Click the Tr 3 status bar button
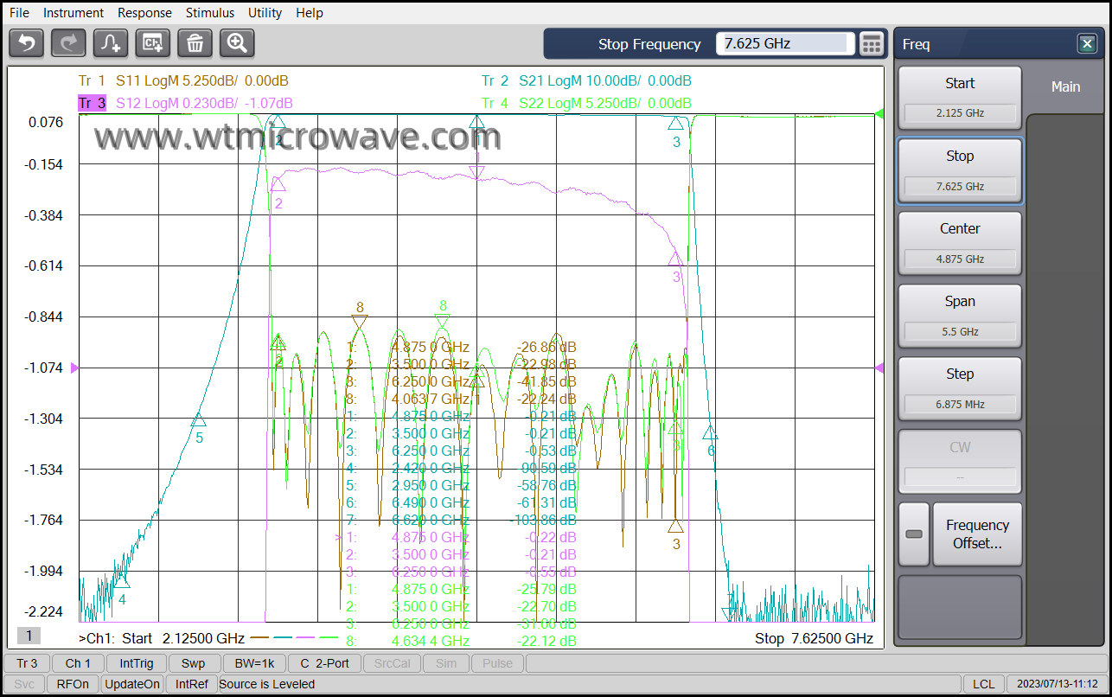Viewport: 1112px width, 697px height. point(27,663)
